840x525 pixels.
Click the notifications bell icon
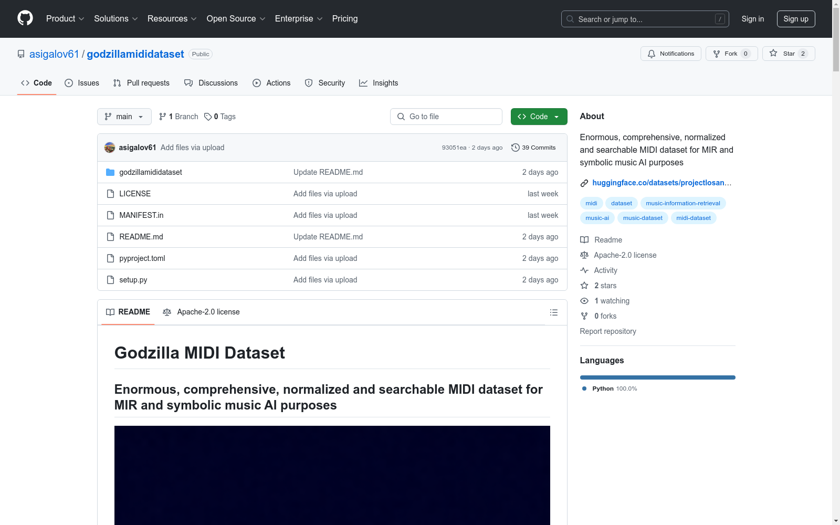click(652, 54)
